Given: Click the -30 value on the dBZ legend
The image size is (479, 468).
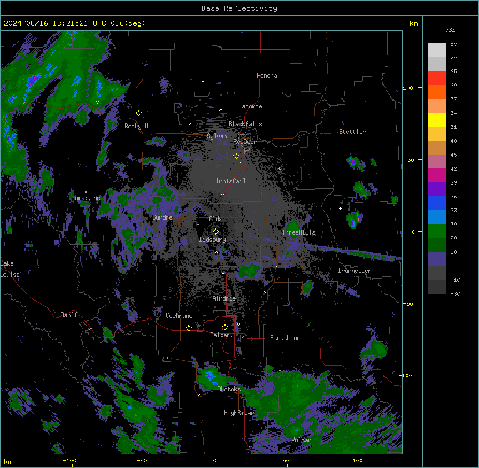Looking at the screenshot, I should 455,293.
